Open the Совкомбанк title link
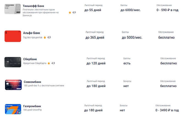 tap(32, 82)
